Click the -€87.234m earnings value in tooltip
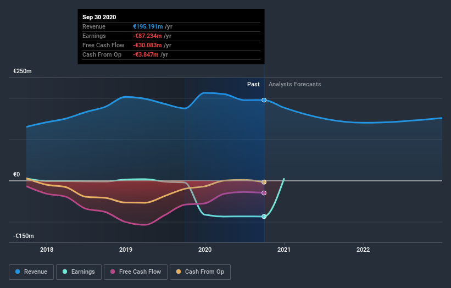The width and height of the screenshot is (451, 288). click(x=147, y=36)
